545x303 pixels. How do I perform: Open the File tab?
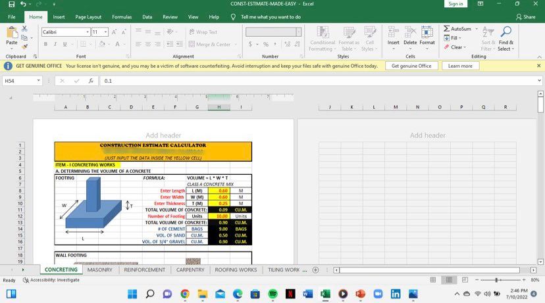12,16
